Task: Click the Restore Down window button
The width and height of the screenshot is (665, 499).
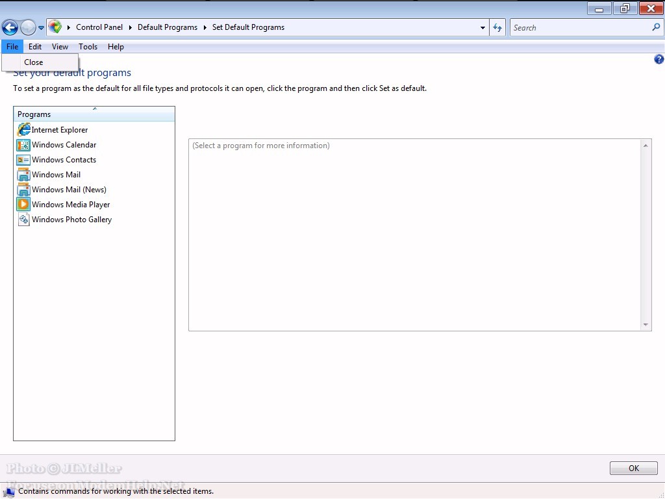Action: [x=624, y=8]
